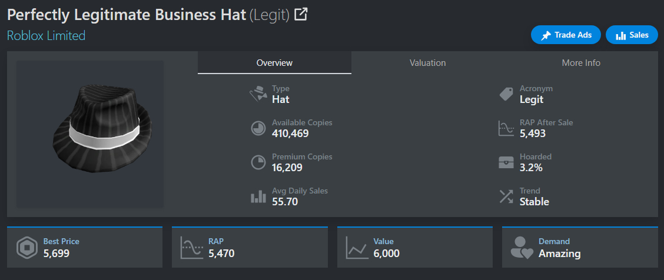Switch to the Overview tab

click(x=274, y=62)
